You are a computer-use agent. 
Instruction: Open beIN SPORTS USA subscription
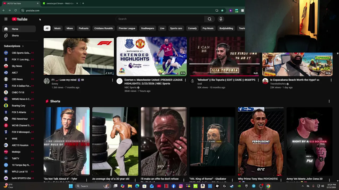[19, 178]
